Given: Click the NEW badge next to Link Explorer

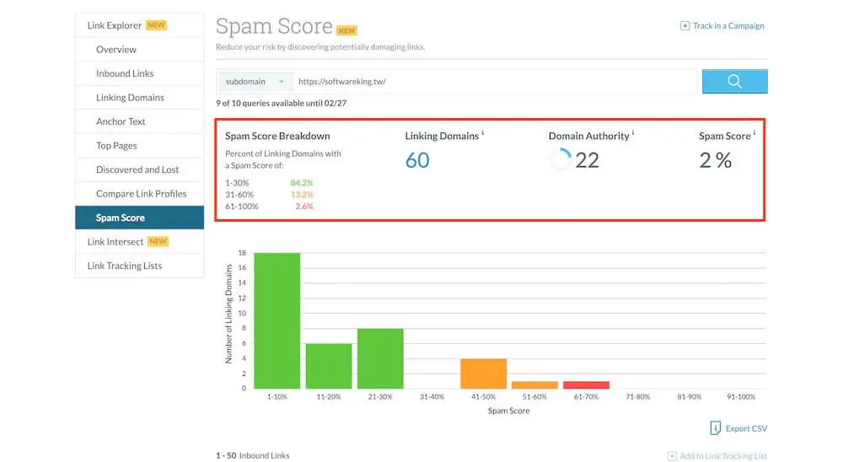Looking at the screenshot, I should [157, 25].
